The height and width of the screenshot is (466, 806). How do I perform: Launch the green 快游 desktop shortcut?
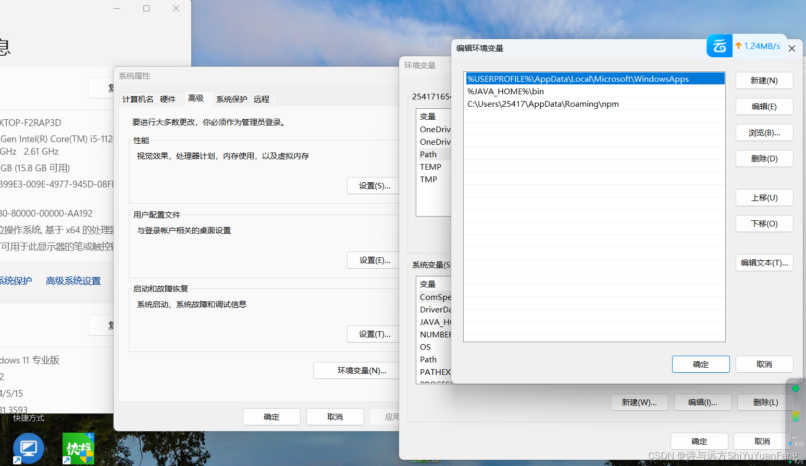[78, 448]
